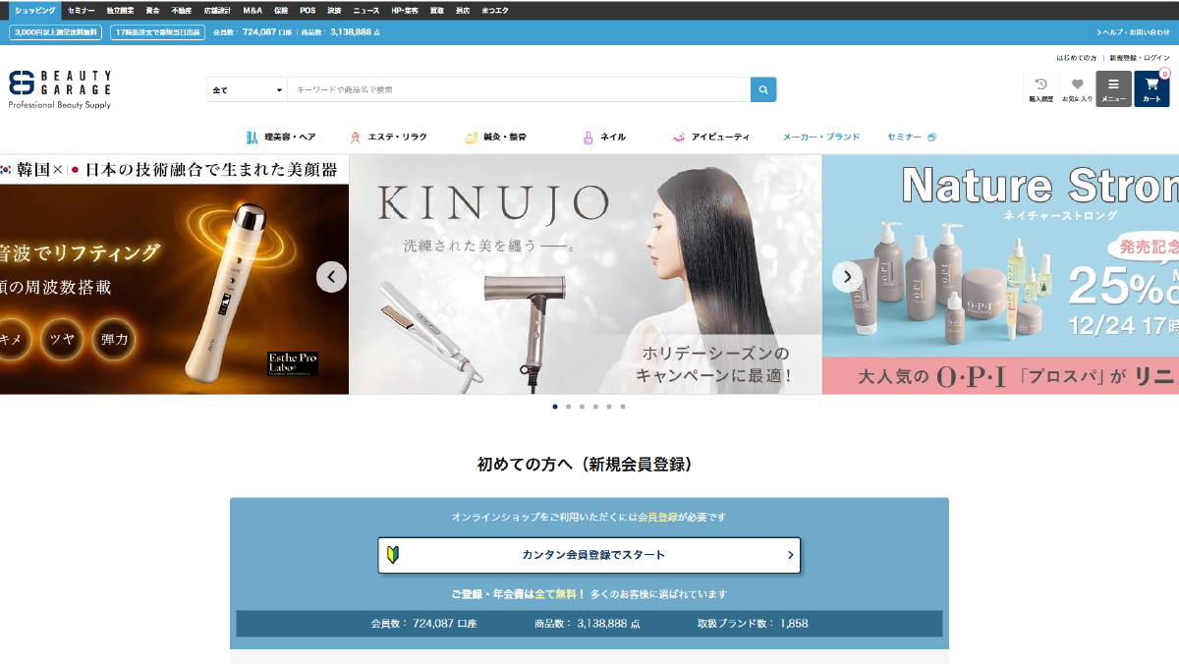Image resolution: width=1179 pixels, height=664 pixels.
Task: Open purchase history (購入履歴) icon
Action: click(1040, 88)
